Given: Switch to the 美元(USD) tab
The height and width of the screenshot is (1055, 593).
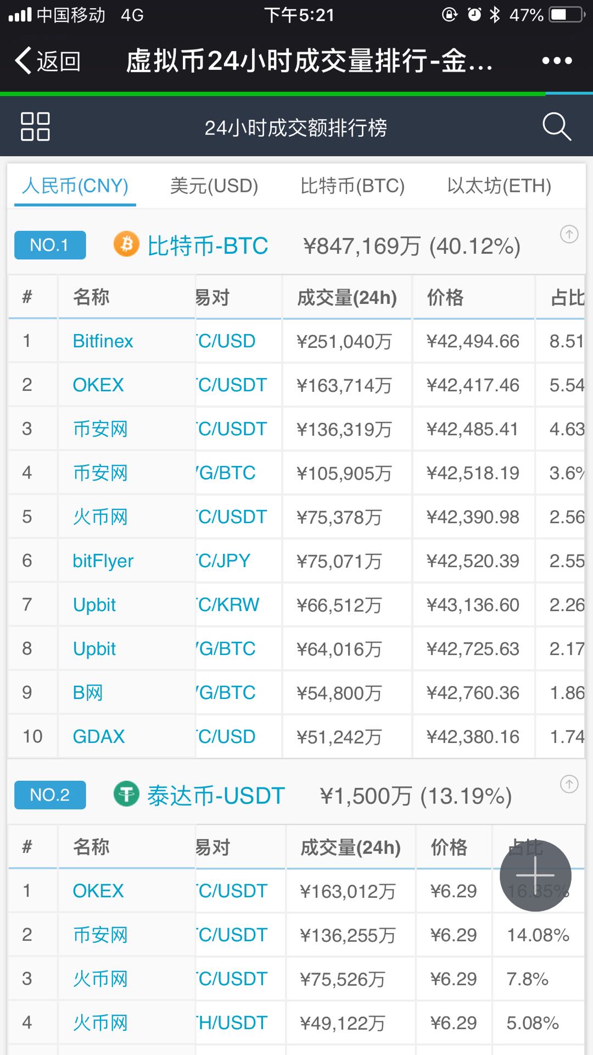Looking at the screenshot, I should tap(213, 186).
